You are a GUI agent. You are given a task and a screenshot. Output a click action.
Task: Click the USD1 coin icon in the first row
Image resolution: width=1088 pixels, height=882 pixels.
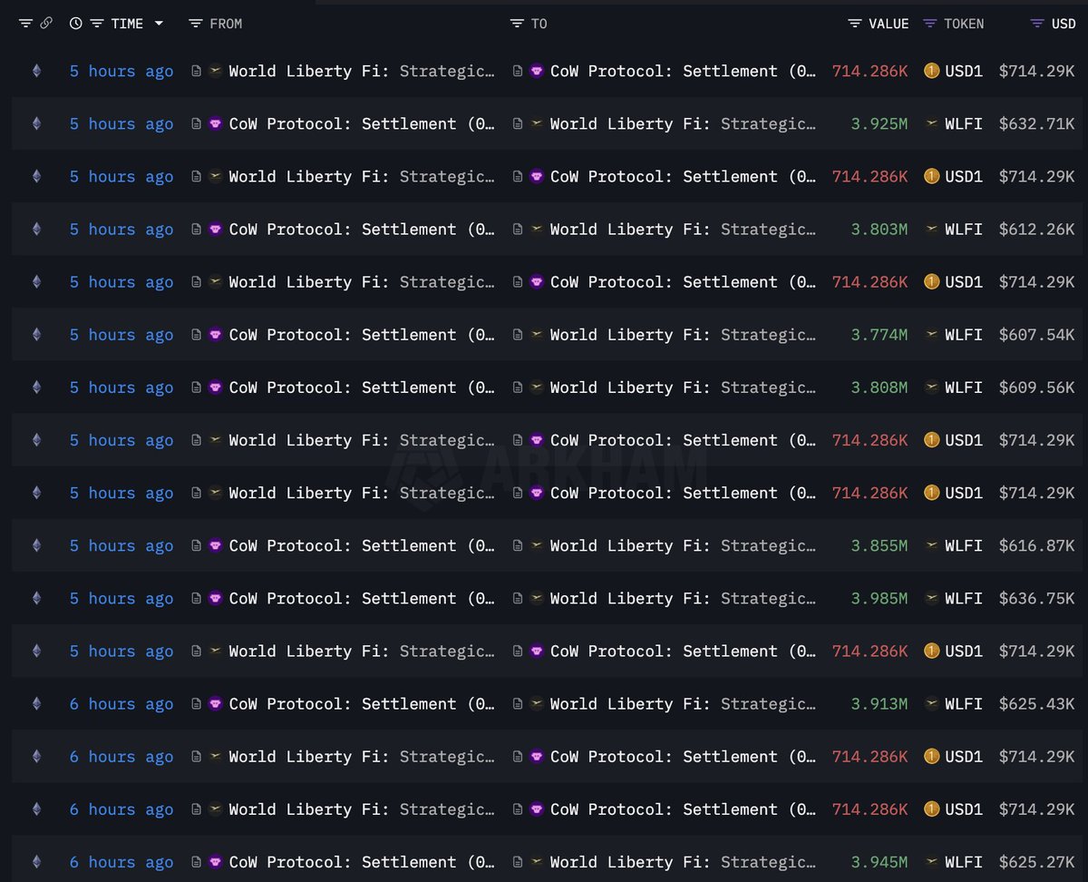point(931,71)
